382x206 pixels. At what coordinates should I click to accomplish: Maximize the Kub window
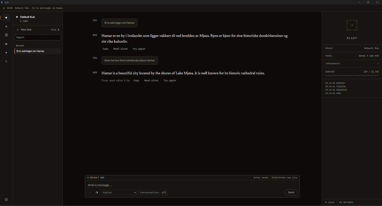coord(368,2)
